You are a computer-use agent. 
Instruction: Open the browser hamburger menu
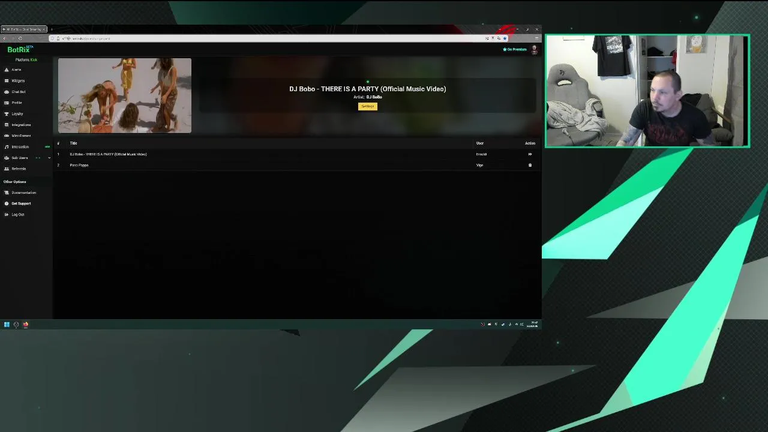click(x=536, y=38)
